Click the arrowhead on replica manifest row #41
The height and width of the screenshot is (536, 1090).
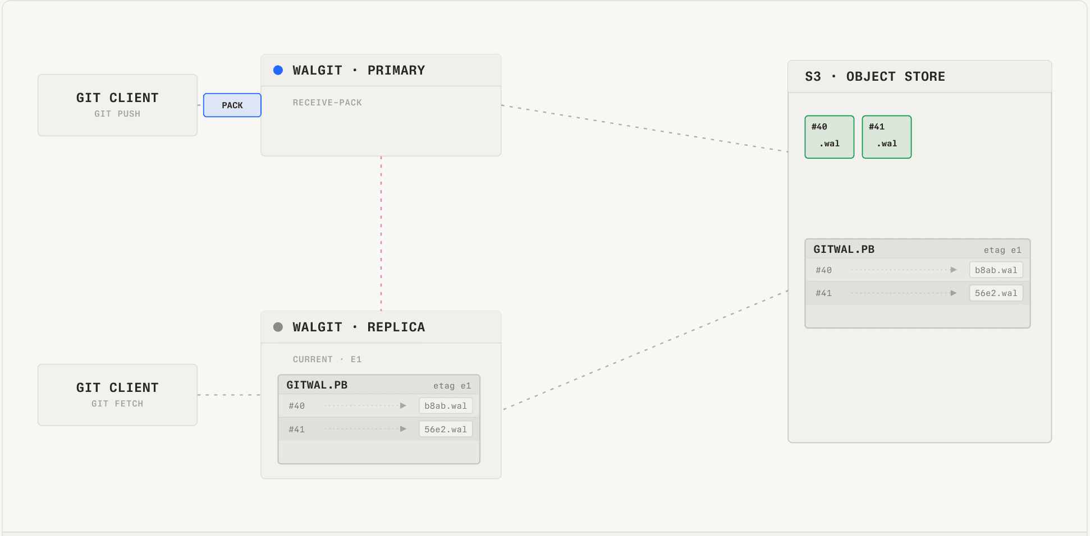click(x=403, y=429)
